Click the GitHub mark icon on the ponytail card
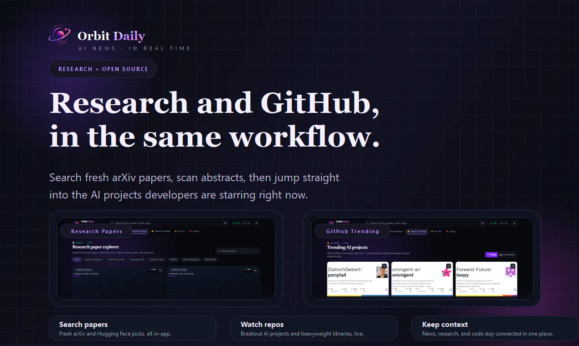 point(387,290)
